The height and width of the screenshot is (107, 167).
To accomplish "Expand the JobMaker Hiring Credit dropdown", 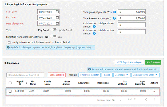I will 145,75.
